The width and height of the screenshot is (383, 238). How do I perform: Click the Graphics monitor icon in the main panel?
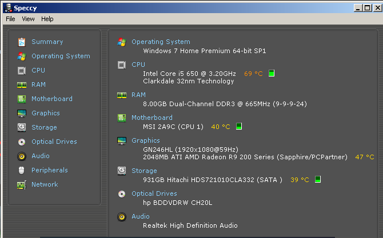(x=122, y=141)
